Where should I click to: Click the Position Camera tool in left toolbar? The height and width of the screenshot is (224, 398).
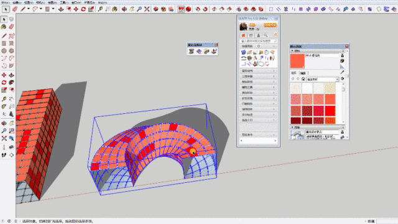coord(4,147)
